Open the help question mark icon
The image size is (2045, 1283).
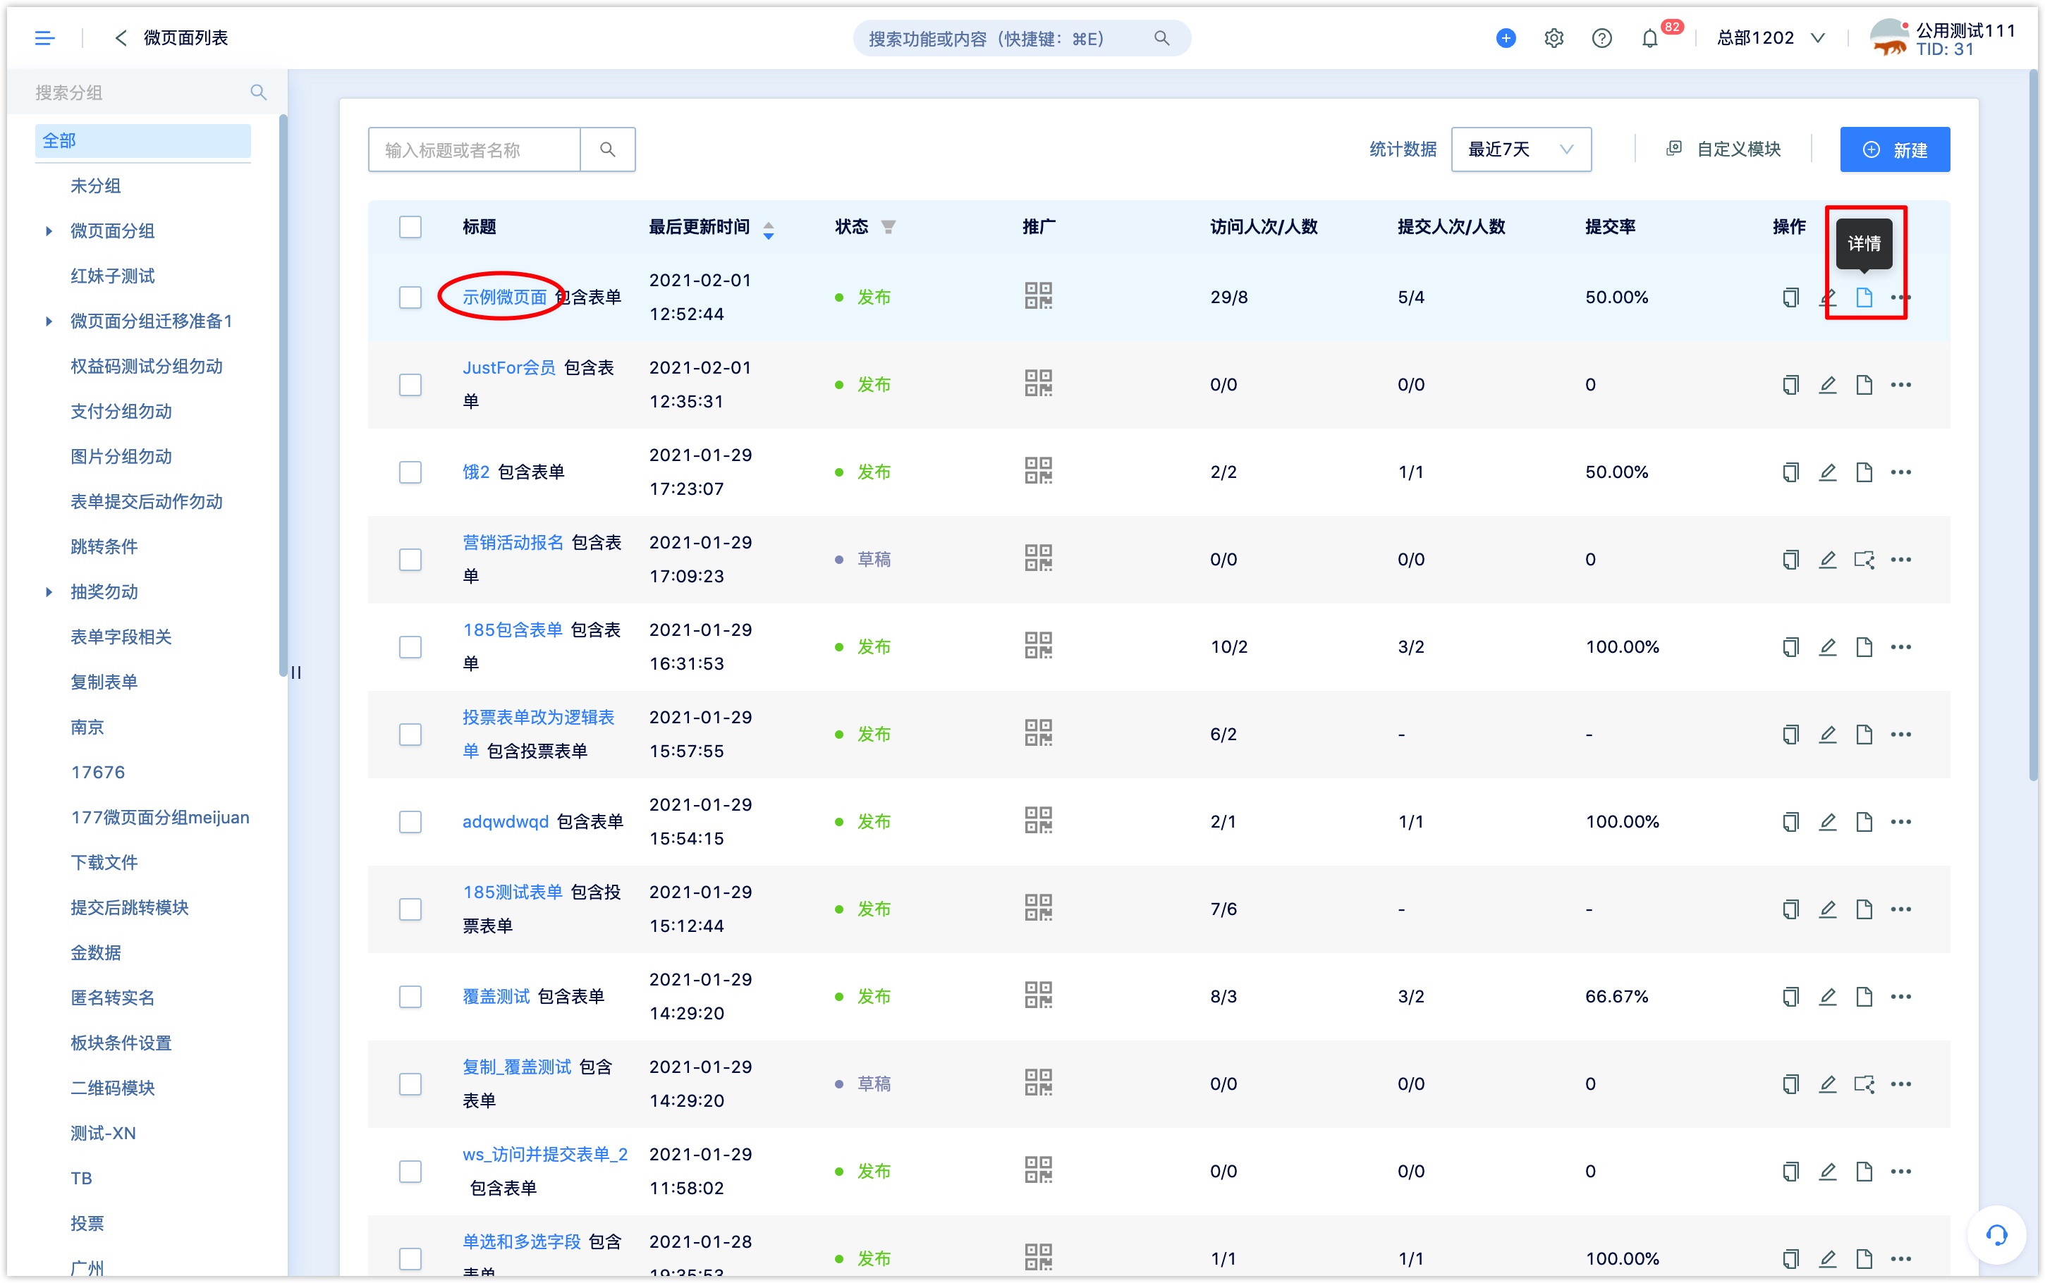(x=1601, y=38)
